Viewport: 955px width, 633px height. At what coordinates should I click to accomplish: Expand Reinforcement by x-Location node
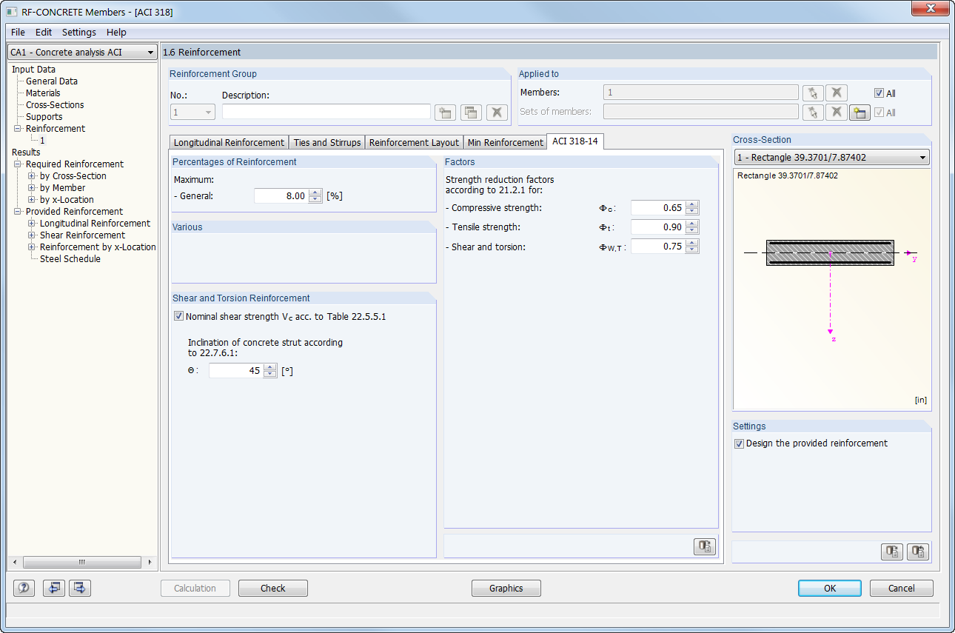pos(32,247)
